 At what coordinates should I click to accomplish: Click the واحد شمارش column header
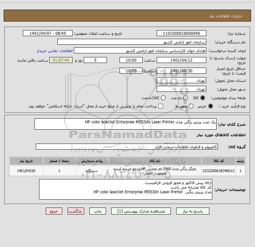92,161
